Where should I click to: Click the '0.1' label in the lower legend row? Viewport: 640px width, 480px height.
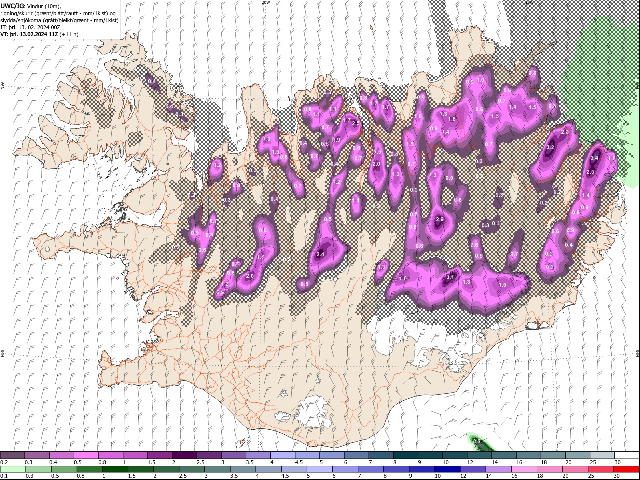point(4,476)
